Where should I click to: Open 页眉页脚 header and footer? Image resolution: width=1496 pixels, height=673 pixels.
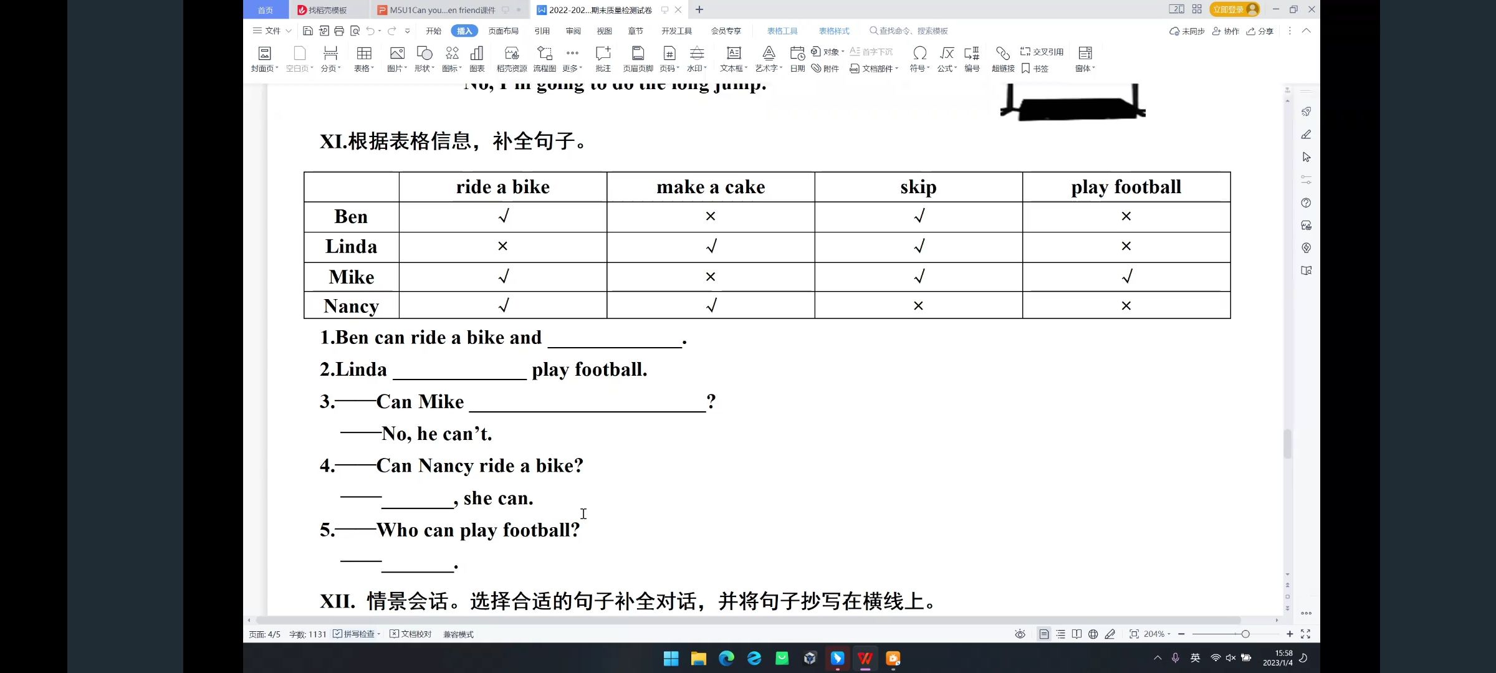(638, 59)
